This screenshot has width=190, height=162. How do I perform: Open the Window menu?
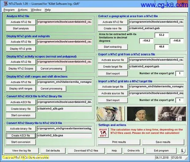click(36, 10)
